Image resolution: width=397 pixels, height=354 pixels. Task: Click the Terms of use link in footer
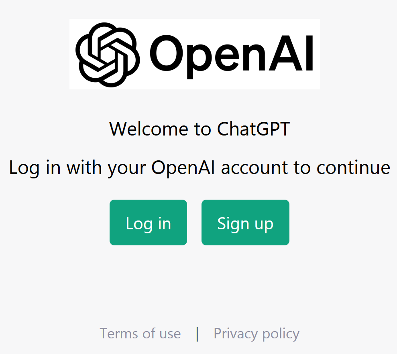pos(140,333)
